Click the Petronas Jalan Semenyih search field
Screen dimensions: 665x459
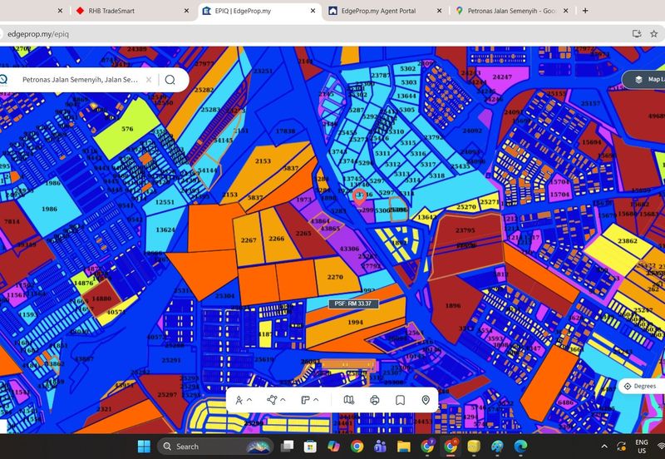(x=80, y=80)
